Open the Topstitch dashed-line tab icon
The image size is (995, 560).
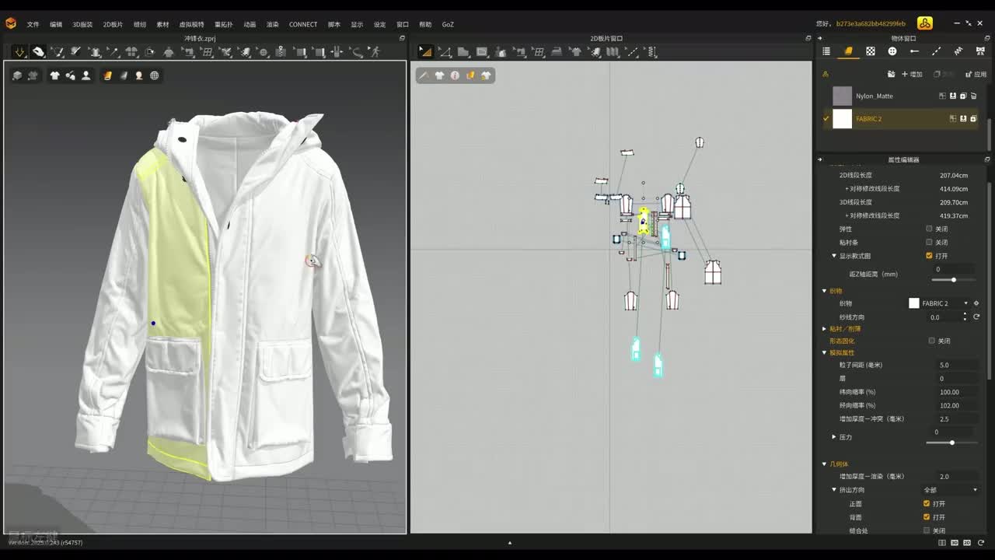pos(936,51)
